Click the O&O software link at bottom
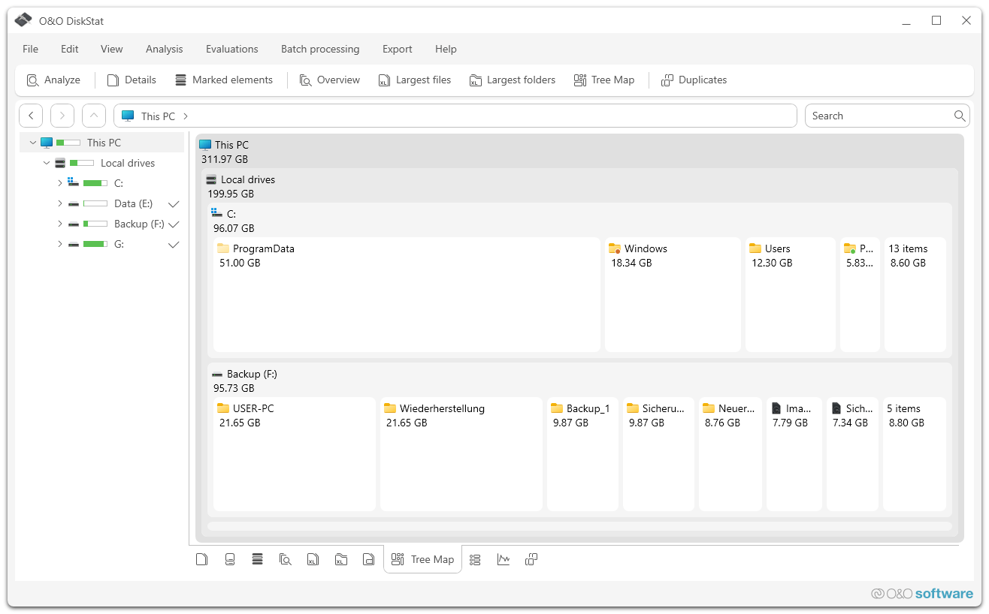 (922, 594)
